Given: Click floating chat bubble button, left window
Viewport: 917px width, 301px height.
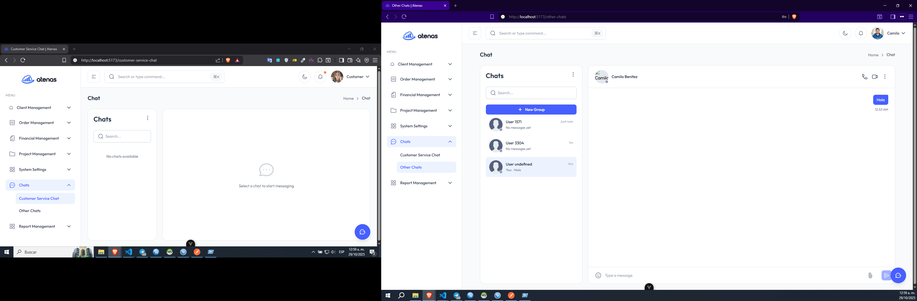Looking at the screenshot, I should coord(362,232).
